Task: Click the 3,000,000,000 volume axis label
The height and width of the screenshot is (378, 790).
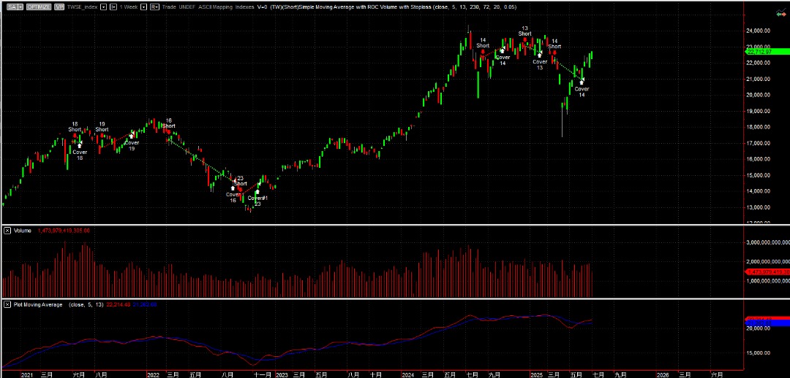Action: 767,242
